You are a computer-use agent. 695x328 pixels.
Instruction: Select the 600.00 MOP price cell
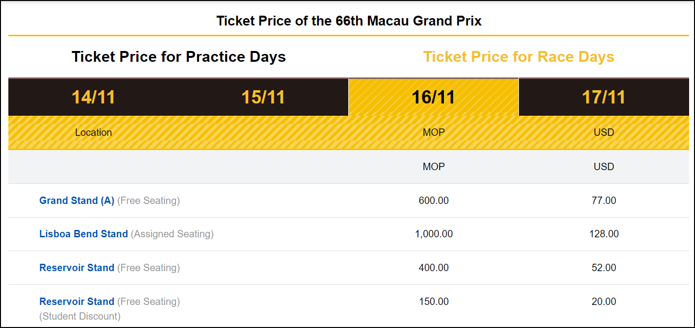[434, 201]
